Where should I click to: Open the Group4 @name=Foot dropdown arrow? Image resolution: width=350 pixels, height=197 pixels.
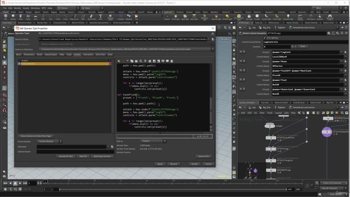[341, 80]
